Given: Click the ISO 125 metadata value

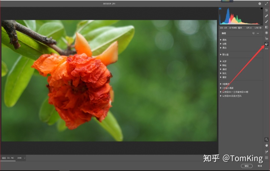Looking at the screenshot, I should pyautogui.click(x=223, y=28).
